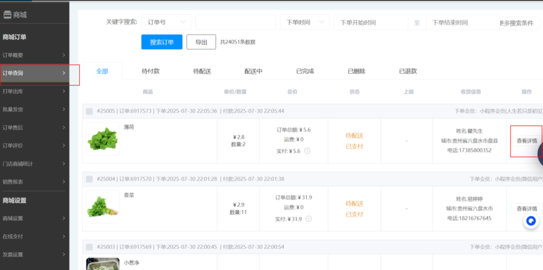Click the 搜索订单 button
The width and height of the screenshot is (543, 270).
tap(162, 42)
